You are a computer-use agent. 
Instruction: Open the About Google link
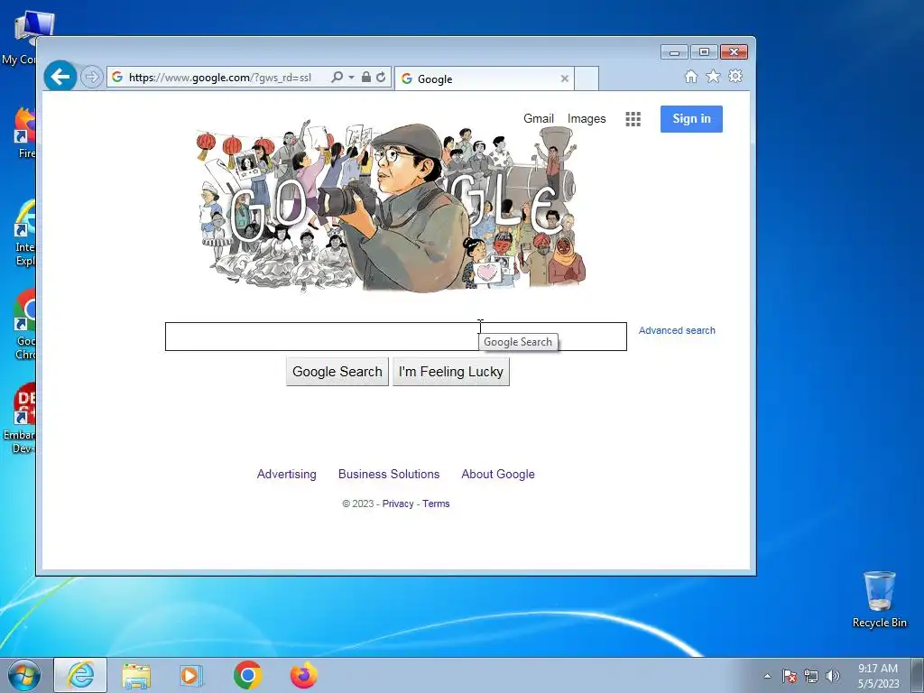pyautogui.click(x=498, y=475)
